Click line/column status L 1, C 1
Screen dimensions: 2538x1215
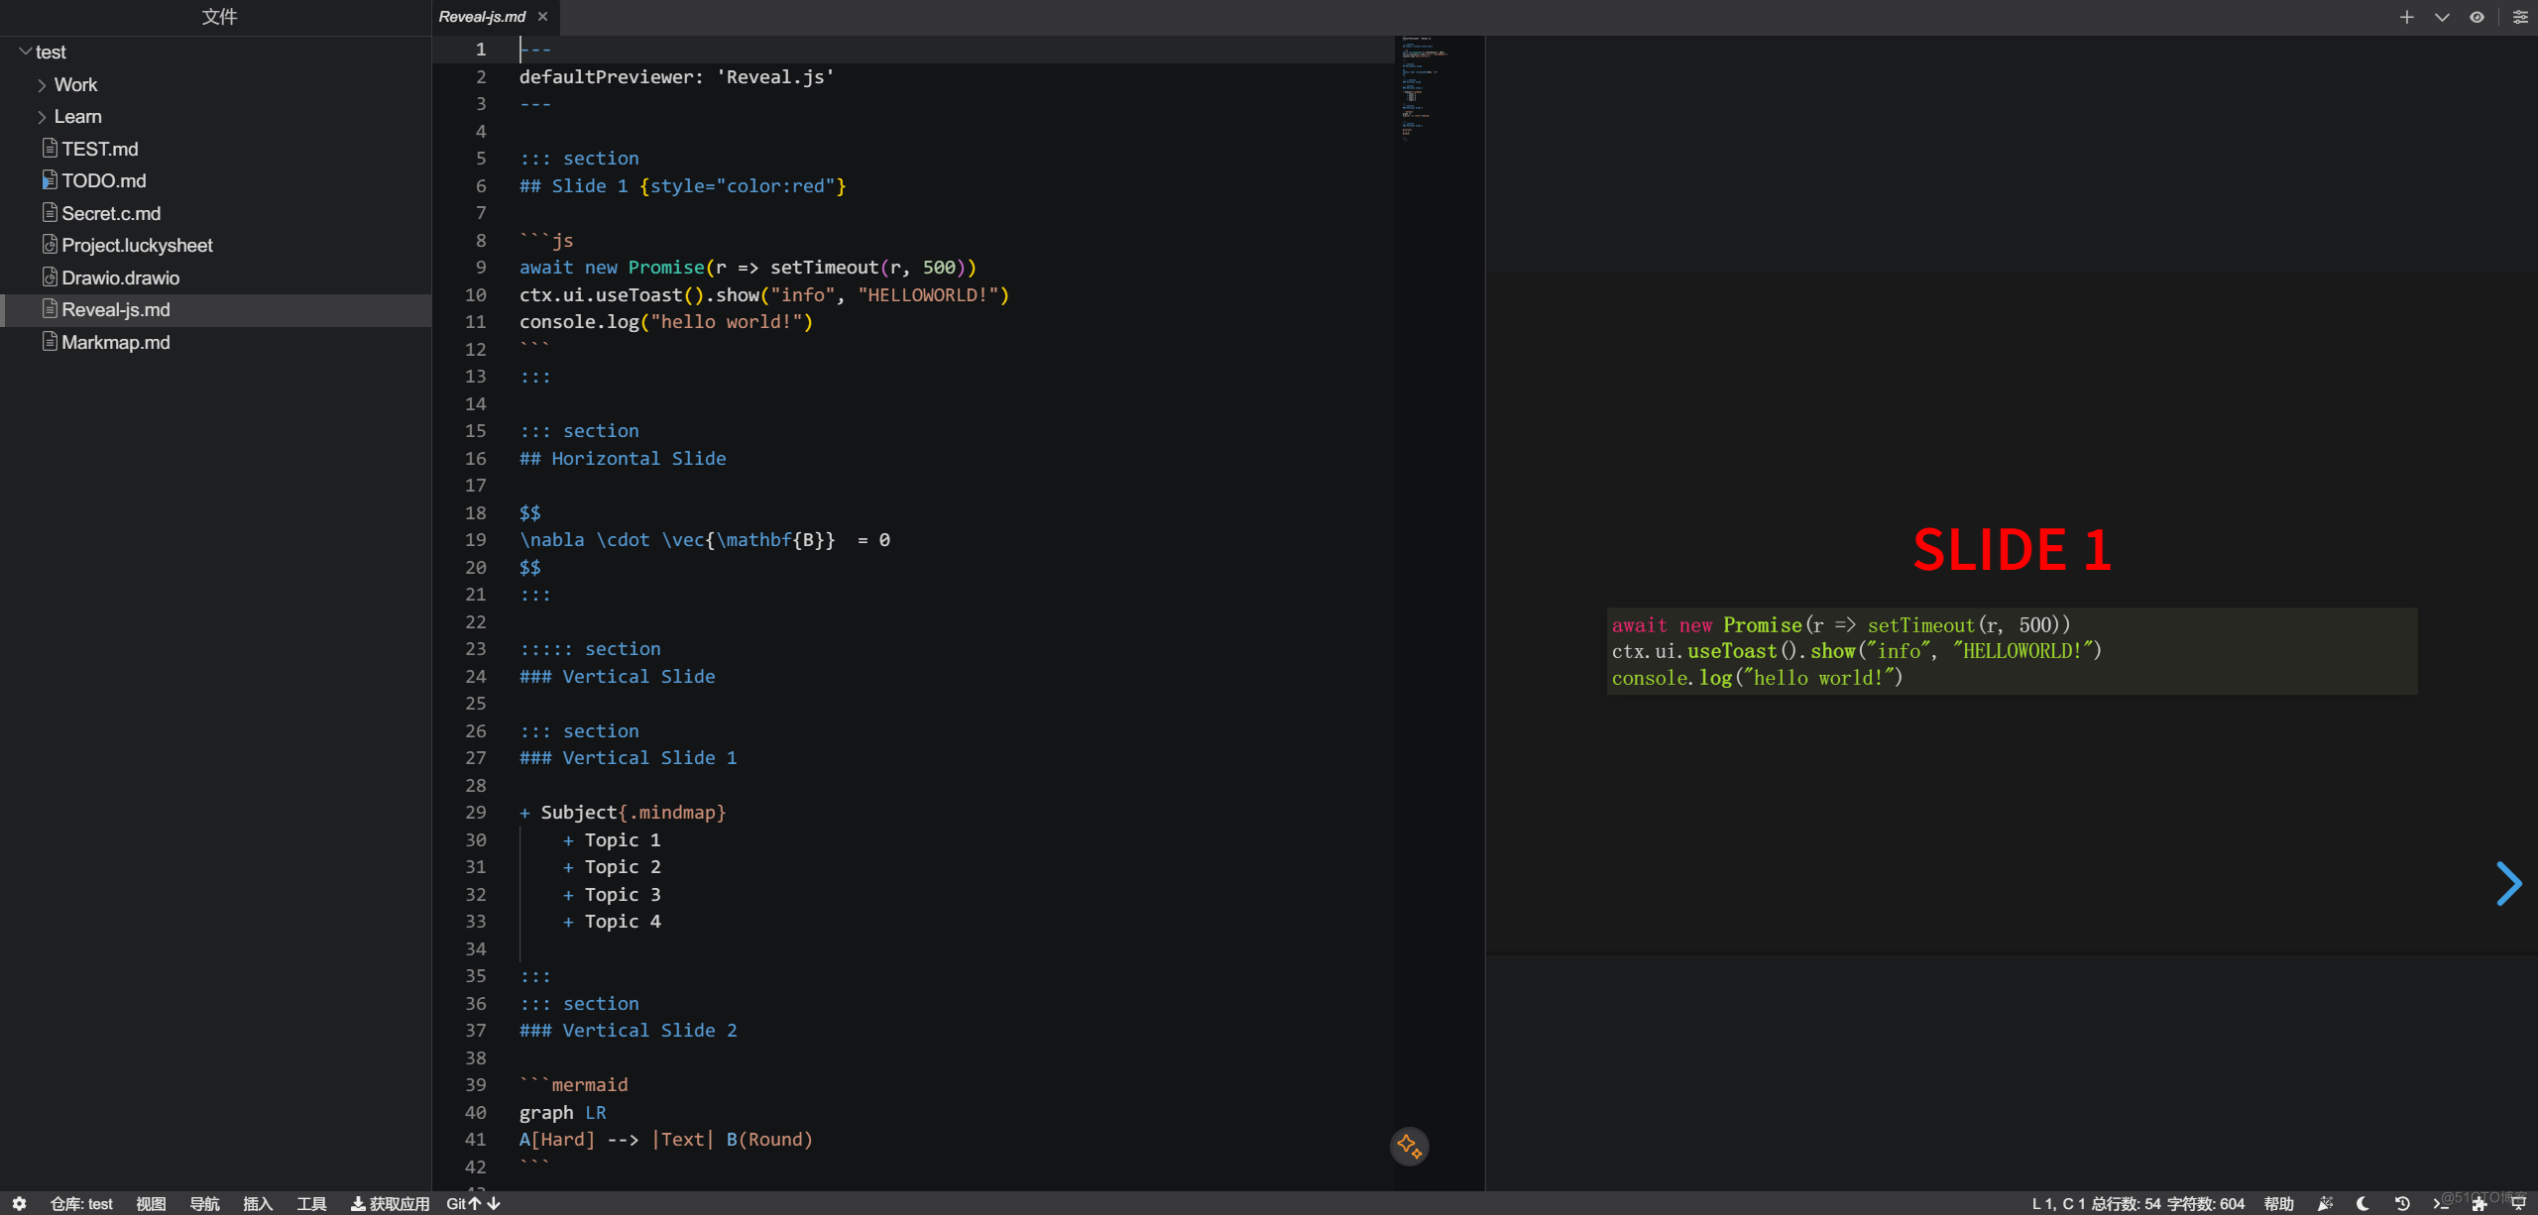pyautogui.click(x=2058, y=1203)
